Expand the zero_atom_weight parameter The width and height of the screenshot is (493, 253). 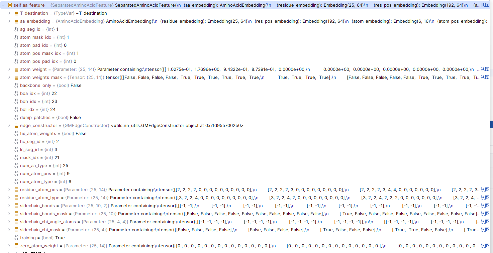pos(10,246)
